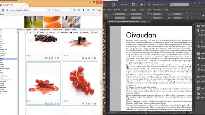The height and width of the screenshot is (115, 205).
Task: Open the address bar history dropdown arrow
Action: (x=47, y=10)
